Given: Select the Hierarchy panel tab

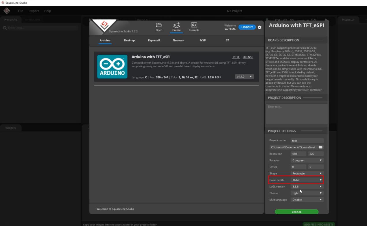Looking at the screenshot, I should (11, 19).
